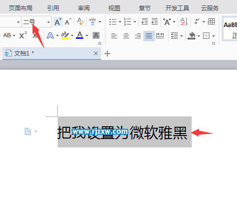This screenshot has width=237, height=197.
Task: Click the font size field showing 二号
Action: click(x=34, y=22)
